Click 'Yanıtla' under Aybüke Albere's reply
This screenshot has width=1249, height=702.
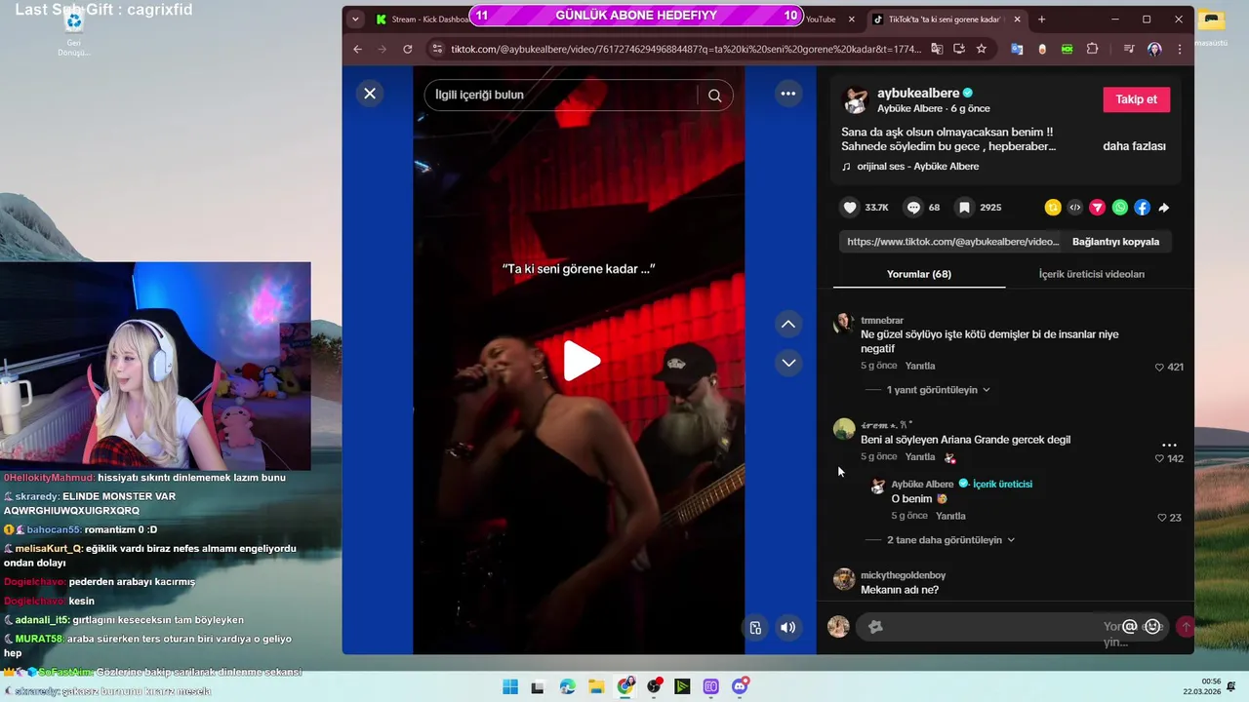point(950,516)
